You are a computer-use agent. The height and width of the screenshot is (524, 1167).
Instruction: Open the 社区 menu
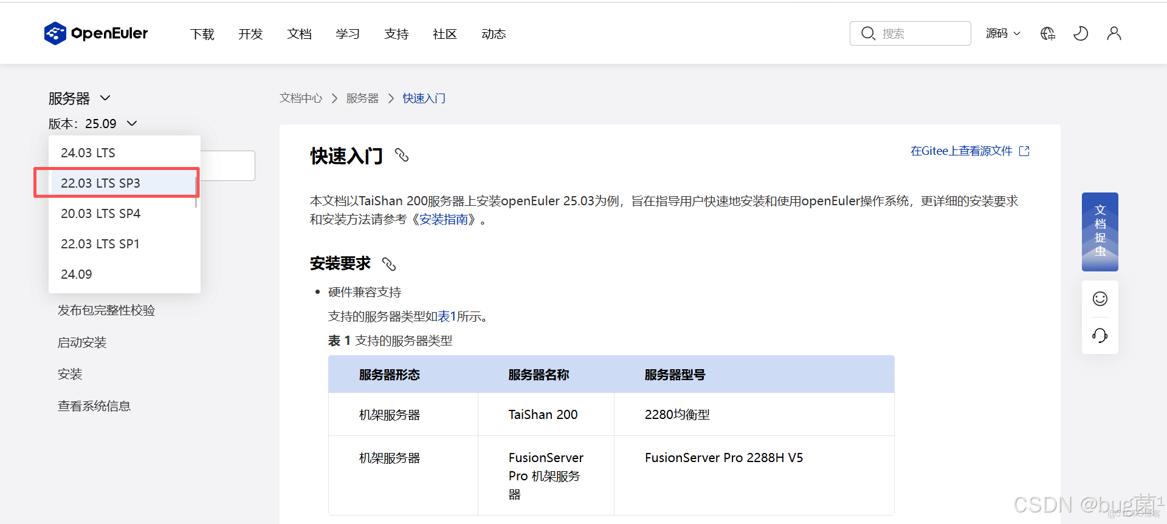click(445, 34)
